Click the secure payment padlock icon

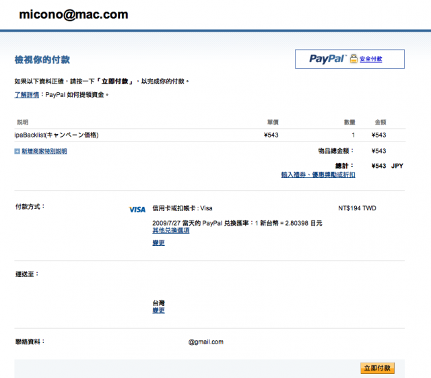click(354, 59)
